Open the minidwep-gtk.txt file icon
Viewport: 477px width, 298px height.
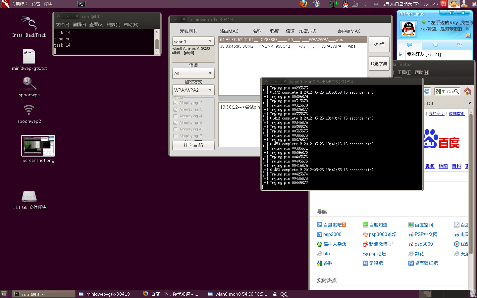29,57
